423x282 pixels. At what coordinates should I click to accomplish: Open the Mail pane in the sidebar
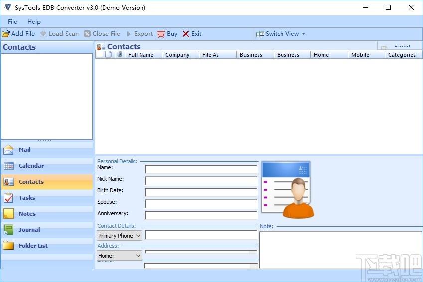[47, 150]
